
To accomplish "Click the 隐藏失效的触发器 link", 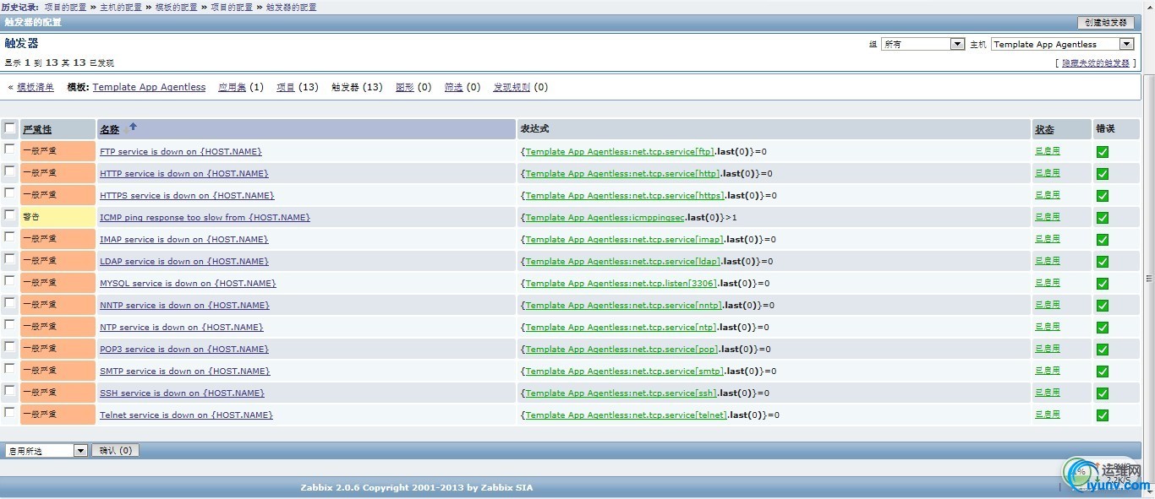I will (x=1096, y=63).
